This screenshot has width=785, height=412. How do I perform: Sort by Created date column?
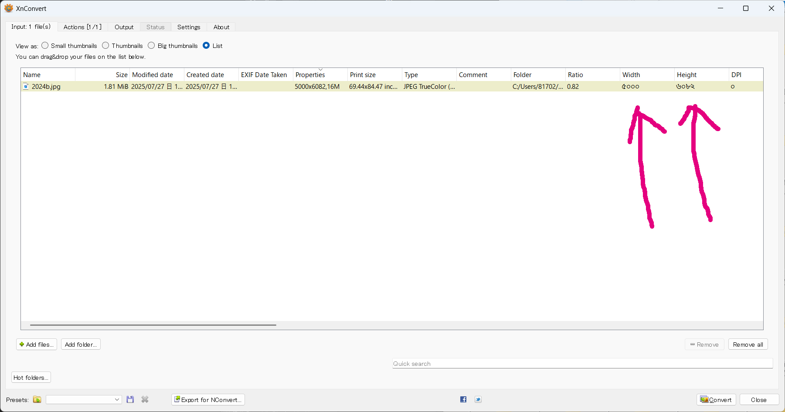point(211,74)
